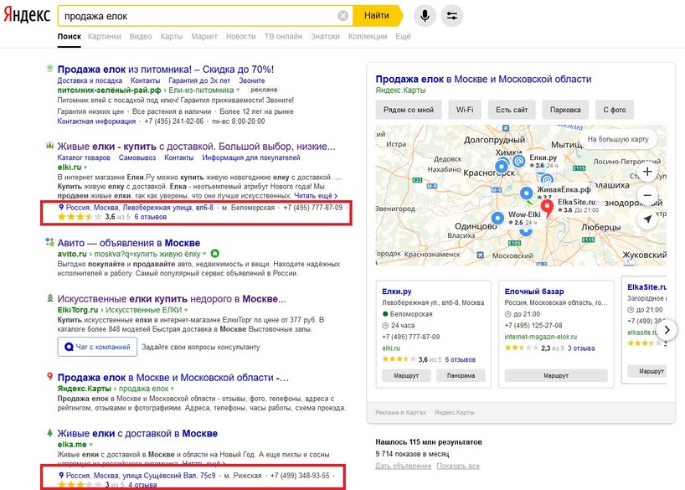
Task: Click the 'Гарантия до 3х лет' sitelink
Action: click(199, 81)
